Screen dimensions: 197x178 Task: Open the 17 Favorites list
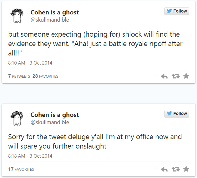pyautogui.click(x=21, y=169)
